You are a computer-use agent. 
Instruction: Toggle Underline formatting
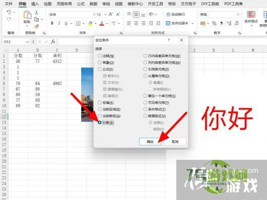coord(66,23)
